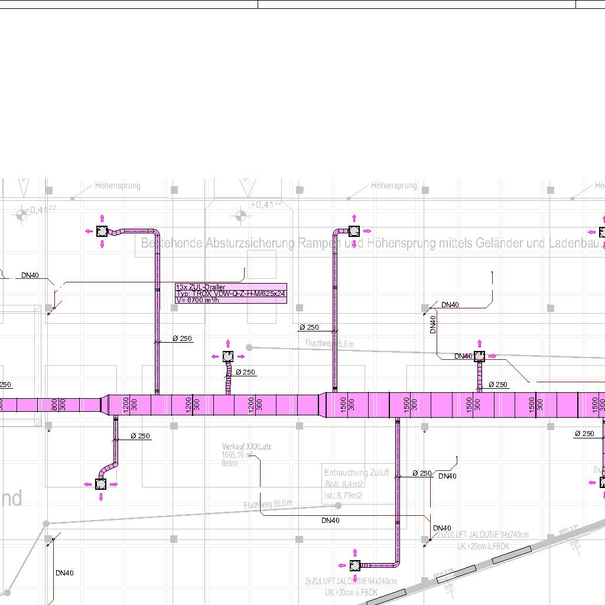
Task: Click the vertically rotated DN40 label
Action: pyautogui.click(x=432, y=324)
